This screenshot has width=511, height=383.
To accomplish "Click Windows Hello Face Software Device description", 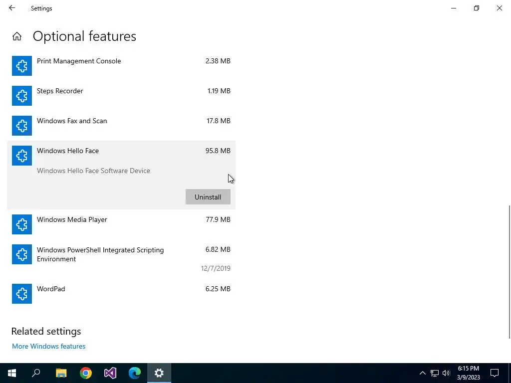I will coord(93,171).
